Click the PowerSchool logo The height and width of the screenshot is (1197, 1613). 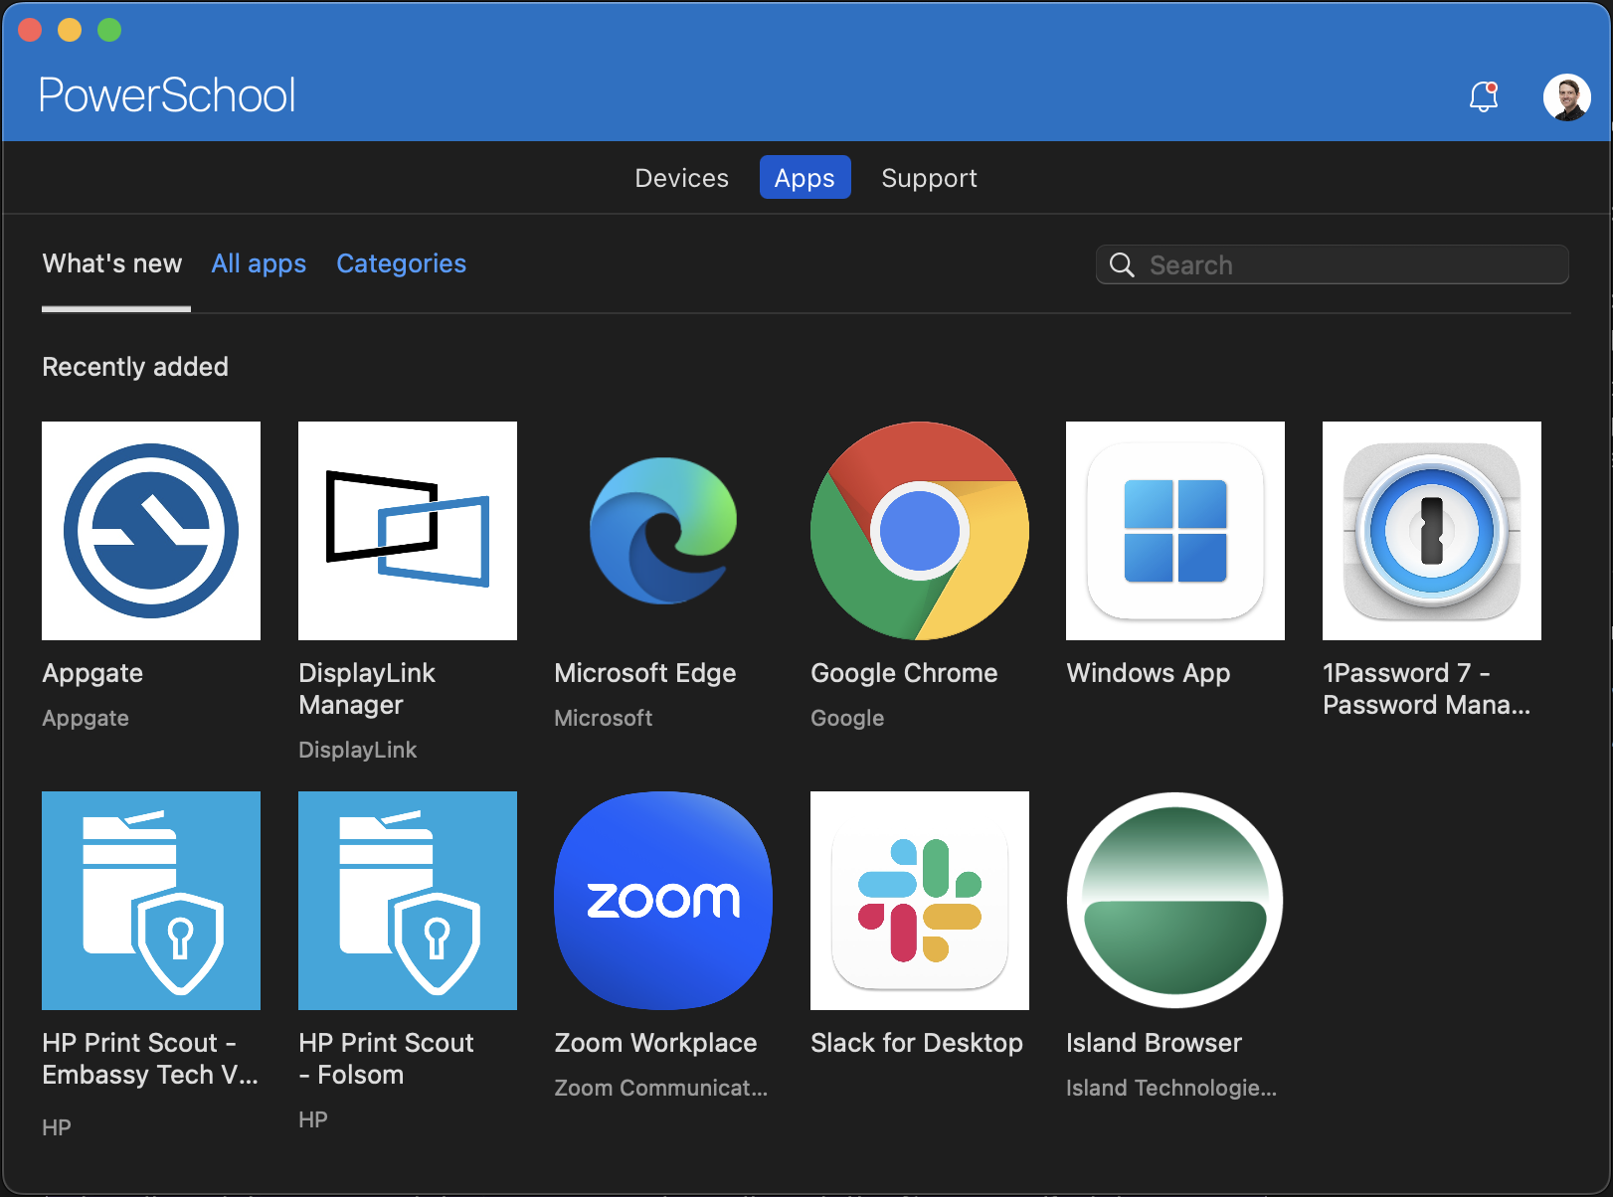click(167, 95)
